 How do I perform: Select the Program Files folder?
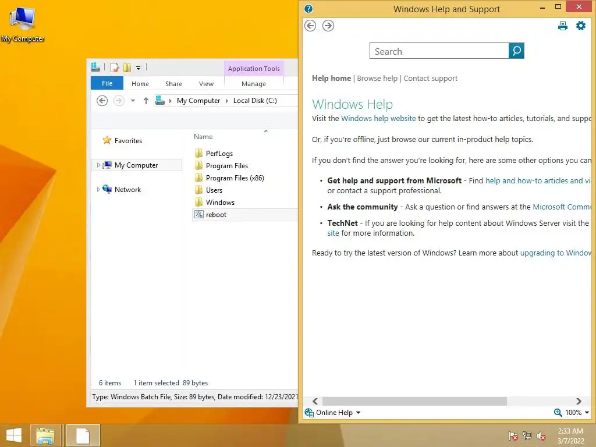tap(227, 165)
